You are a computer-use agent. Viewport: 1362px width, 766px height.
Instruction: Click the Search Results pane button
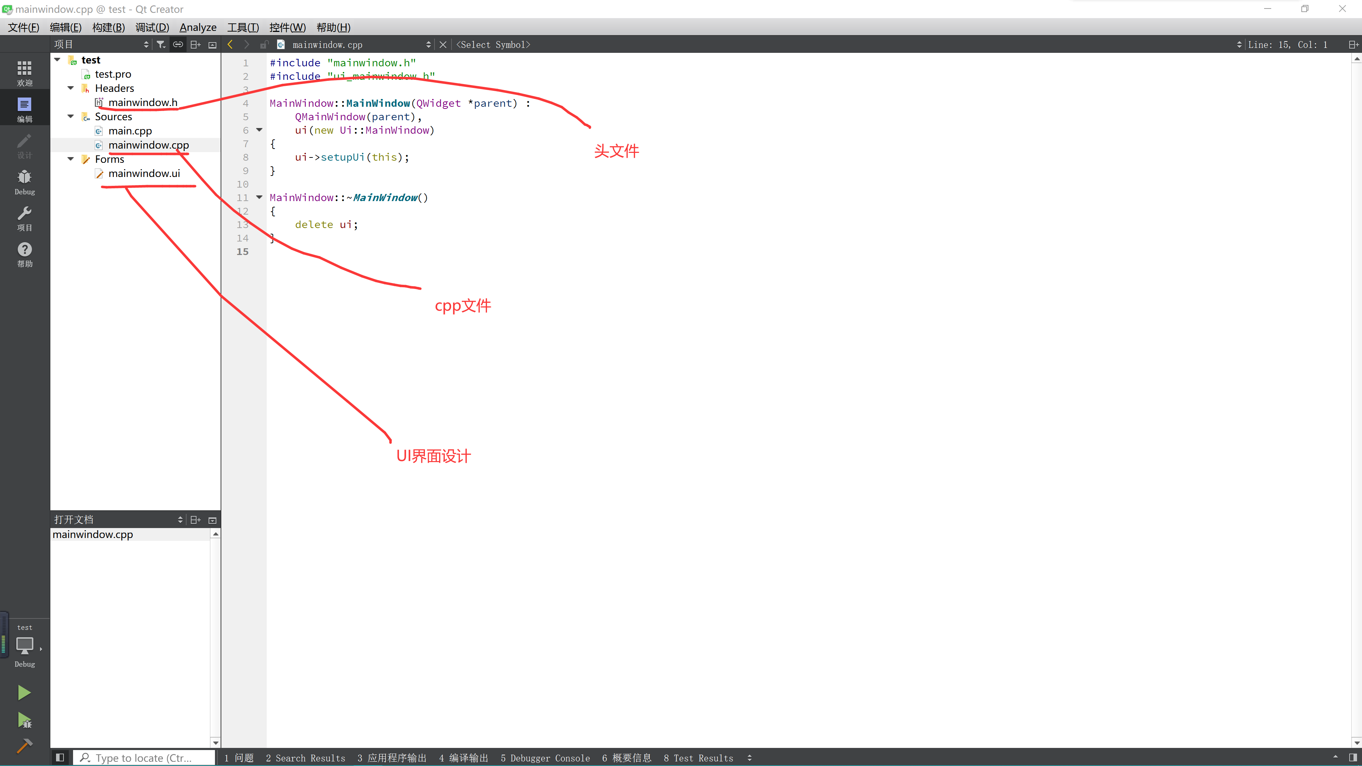[x=305, y=757]
